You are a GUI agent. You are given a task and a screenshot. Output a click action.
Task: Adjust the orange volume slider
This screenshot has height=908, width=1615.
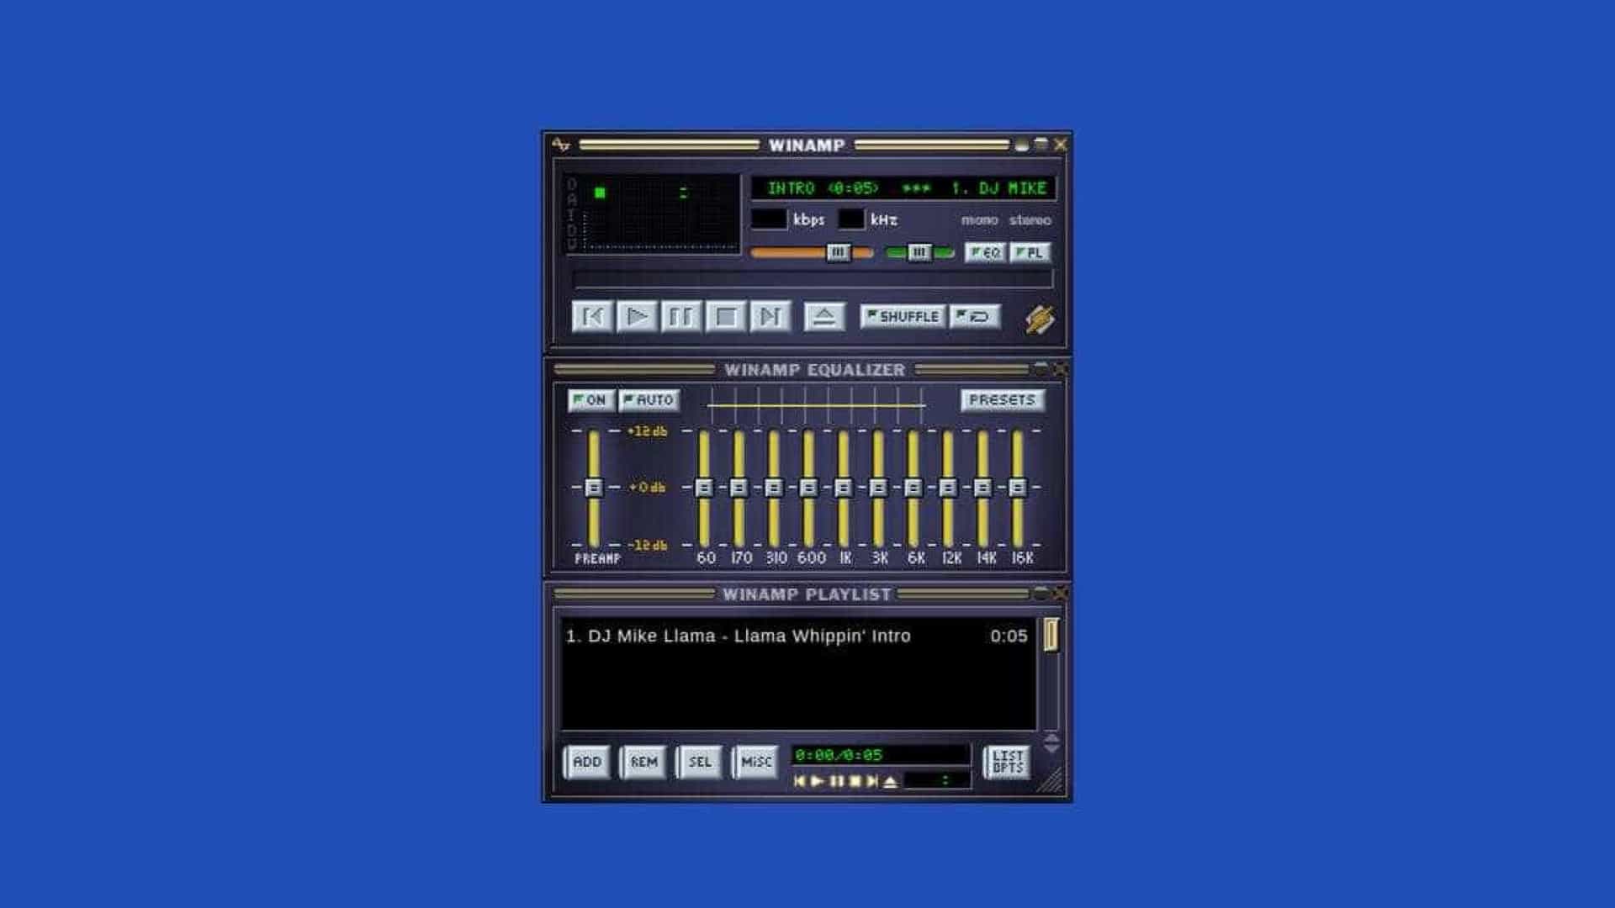pos(812,252)
